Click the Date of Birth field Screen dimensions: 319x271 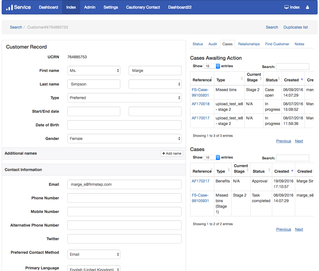coord(124,125)
